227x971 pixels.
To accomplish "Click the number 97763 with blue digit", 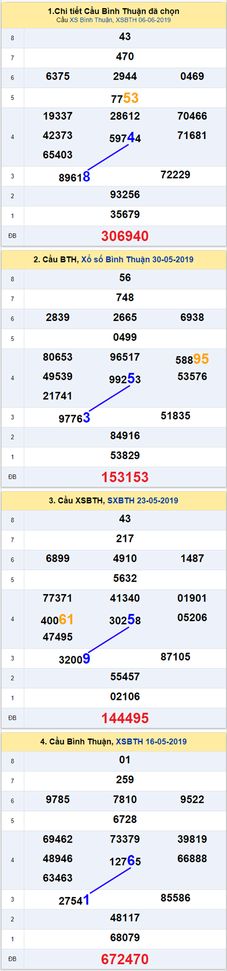I will click(x=74, y=418).
